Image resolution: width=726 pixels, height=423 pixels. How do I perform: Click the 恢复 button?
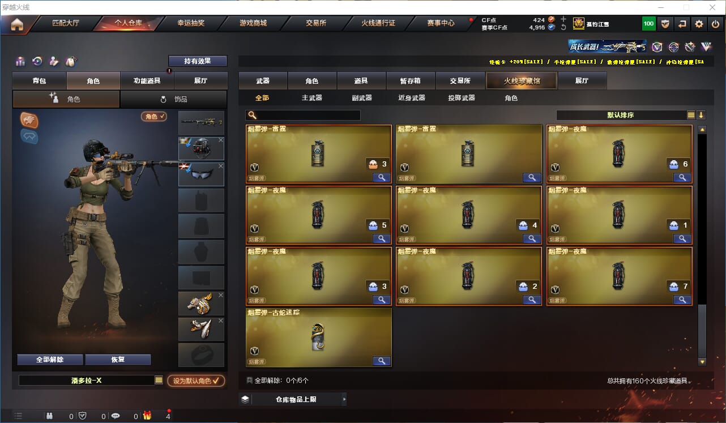118,360
